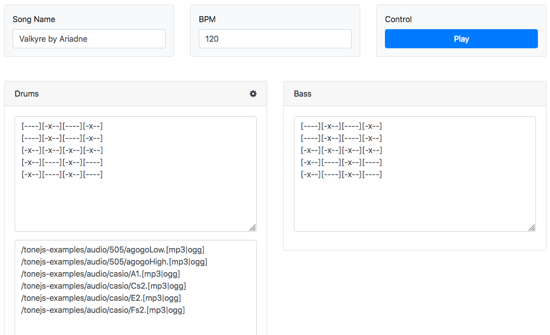Image resolution: width=550 pixels, height=335 pixels.
Task: Open the agogoHigh ogg sample link
Action: click(x=199, y=262)
